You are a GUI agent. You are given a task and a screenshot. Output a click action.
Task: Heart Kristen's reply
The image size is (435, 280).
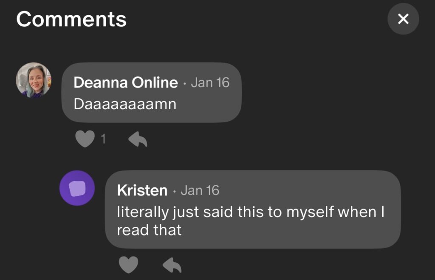point(128,265)
